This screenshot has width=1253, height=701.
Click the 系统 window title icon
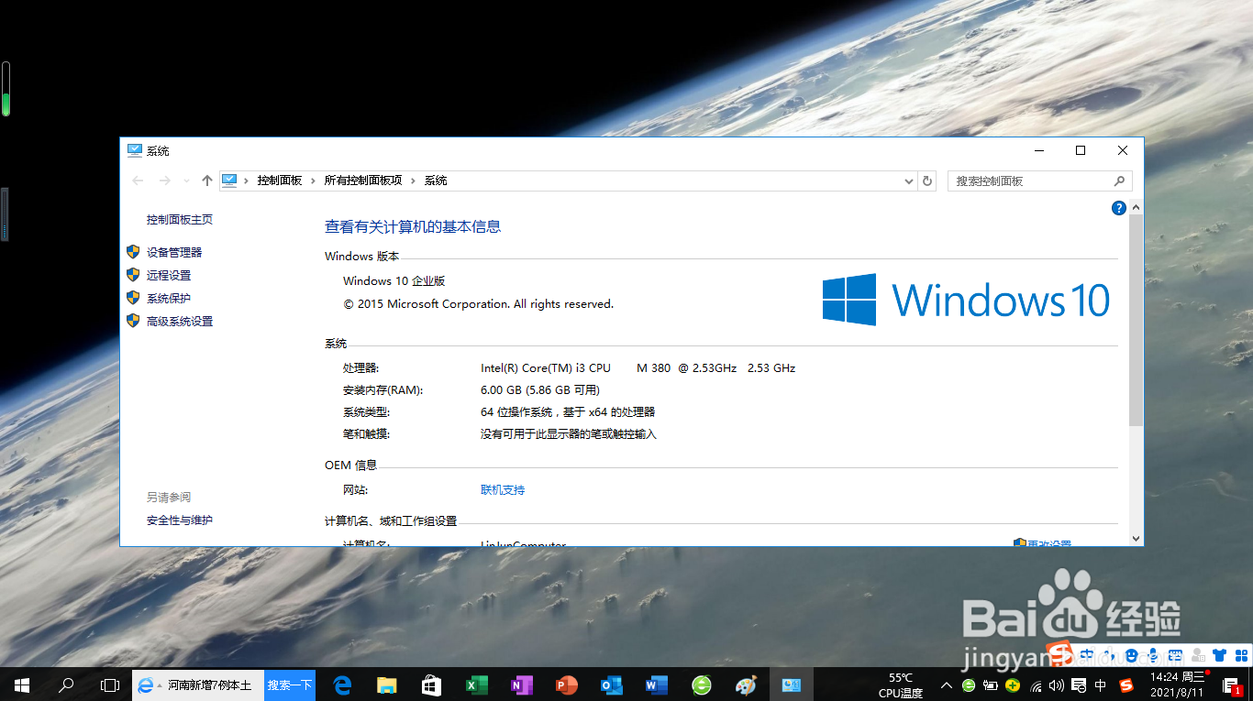pyautogui.click(x=135, y=150)
